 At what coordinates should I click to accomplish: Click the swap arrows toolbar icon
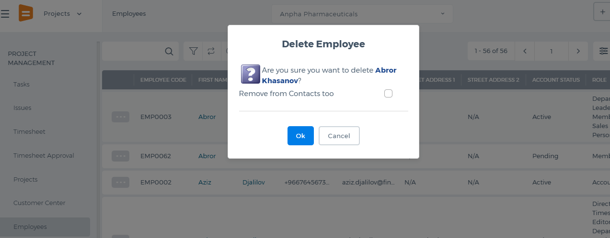[x=211, y=51]
